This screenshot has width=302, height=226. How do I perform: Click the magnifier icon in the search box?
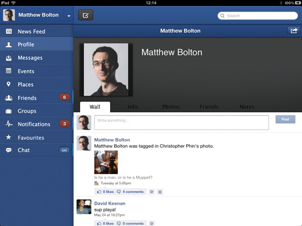(222, 16)
